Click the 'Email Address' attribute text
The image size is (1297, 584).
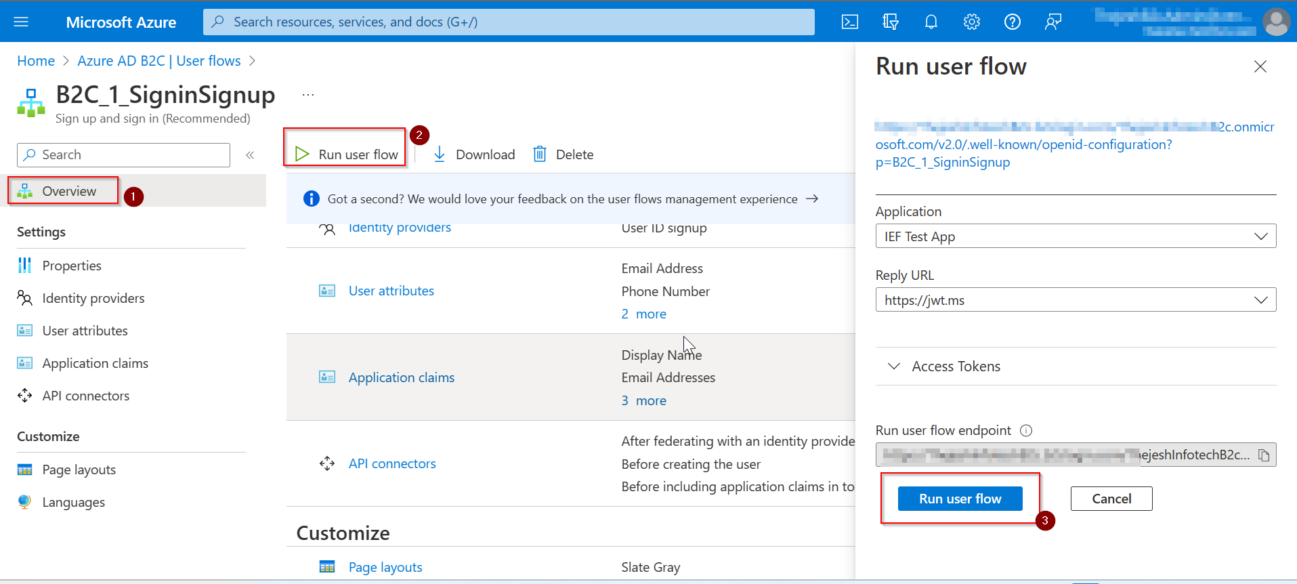(x=662, y=268)
